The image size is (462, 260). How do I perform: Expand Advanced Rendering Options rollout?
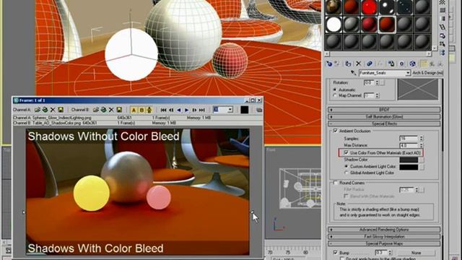click(x=384, y=230)
